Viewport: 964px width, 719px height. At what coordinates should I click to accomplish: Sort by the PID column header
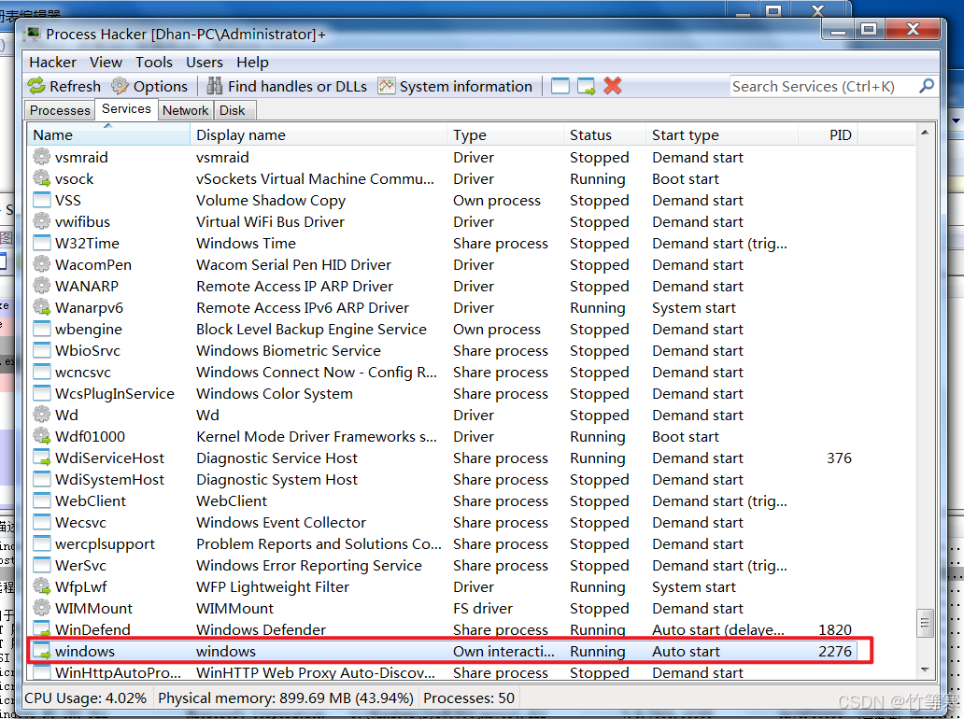click(x=840, y=135)
